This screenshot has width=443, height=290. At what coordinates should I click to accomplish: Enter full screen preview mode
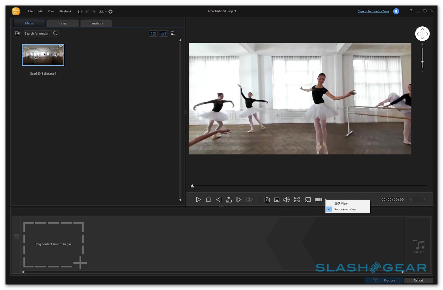pyautogui.click(x=297, y=200)
